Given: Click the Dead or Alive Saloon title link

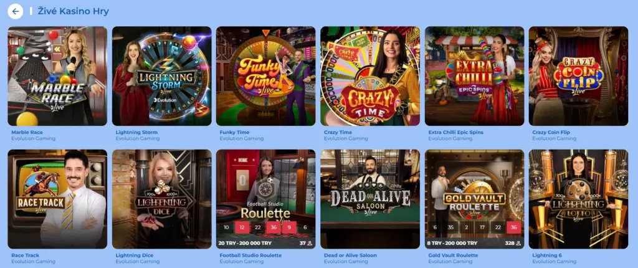Looking at the screenshot, I should [350, 256].
